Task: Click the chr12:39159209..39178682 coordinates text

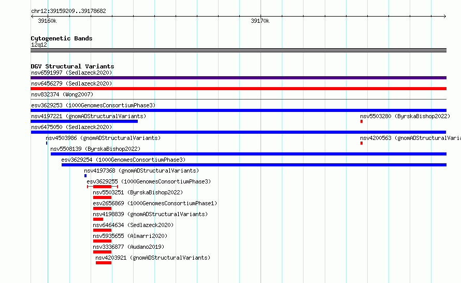Action: coord(68,11)
